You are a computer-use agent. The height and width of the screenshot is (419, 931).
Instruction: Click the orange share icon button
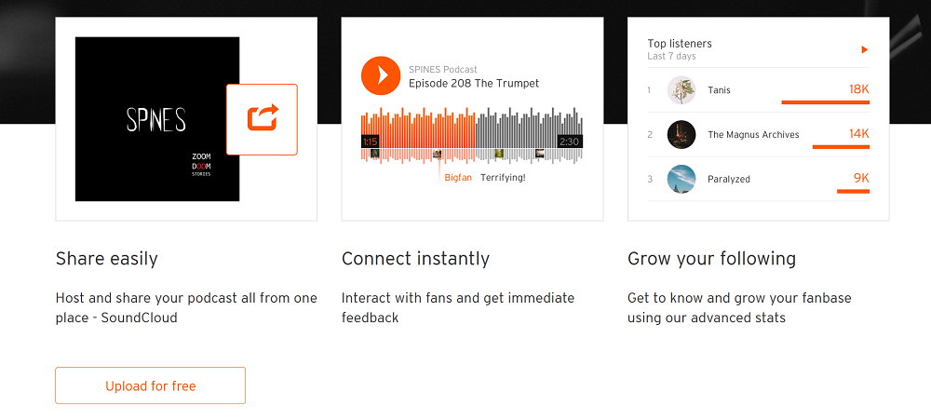pos(262,119)
